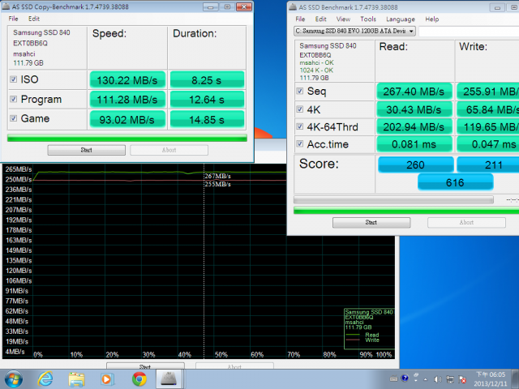Click the AS SSD Benchmark title bar icon
Screen dimensions: 519x389
point(293,6)
